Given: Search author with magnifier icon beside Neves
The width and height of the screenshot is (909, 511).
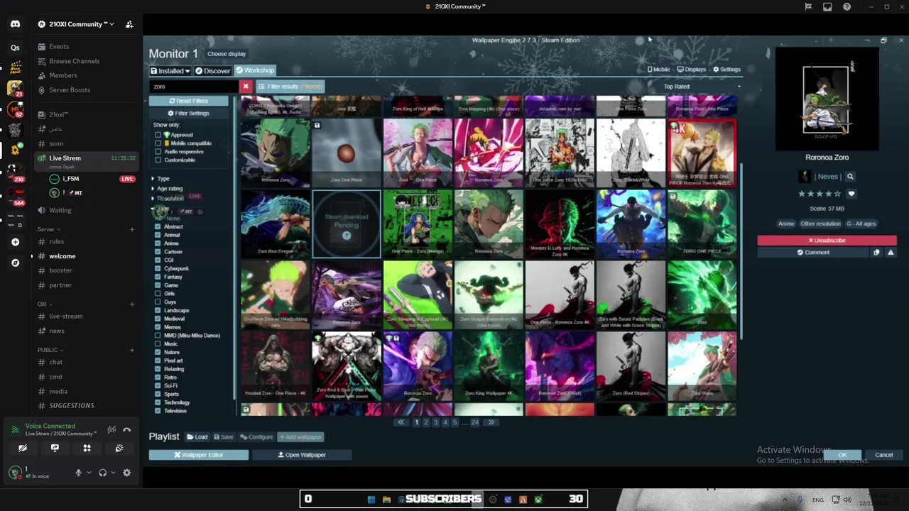Looking at the screenshot, I should click(850, 177).
